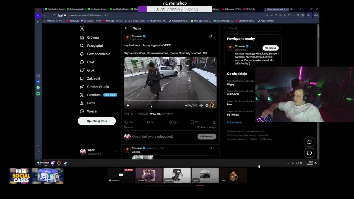Open Wyświetl cytaty link
The height and width of the screenshot is (199, 354).
(x=207, y=127)
